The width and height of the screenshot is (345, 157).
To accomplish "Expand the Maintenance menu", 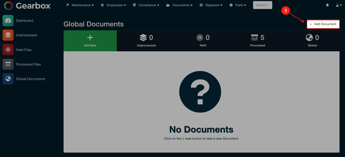I will (79, 5).
